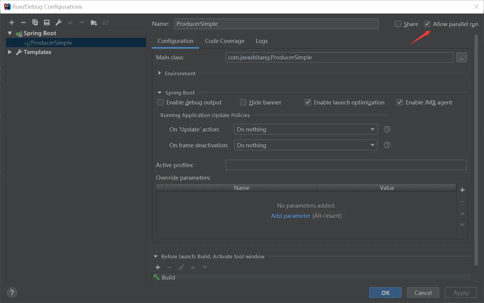Click the Cancel button

pos(423,292)
